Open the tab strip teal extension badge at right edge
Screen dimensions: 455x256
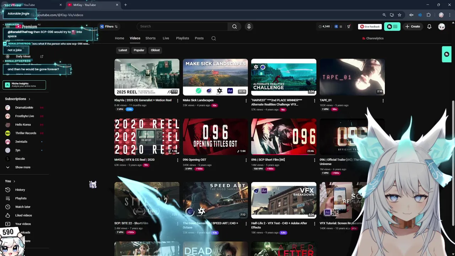(x=446, y=54)
